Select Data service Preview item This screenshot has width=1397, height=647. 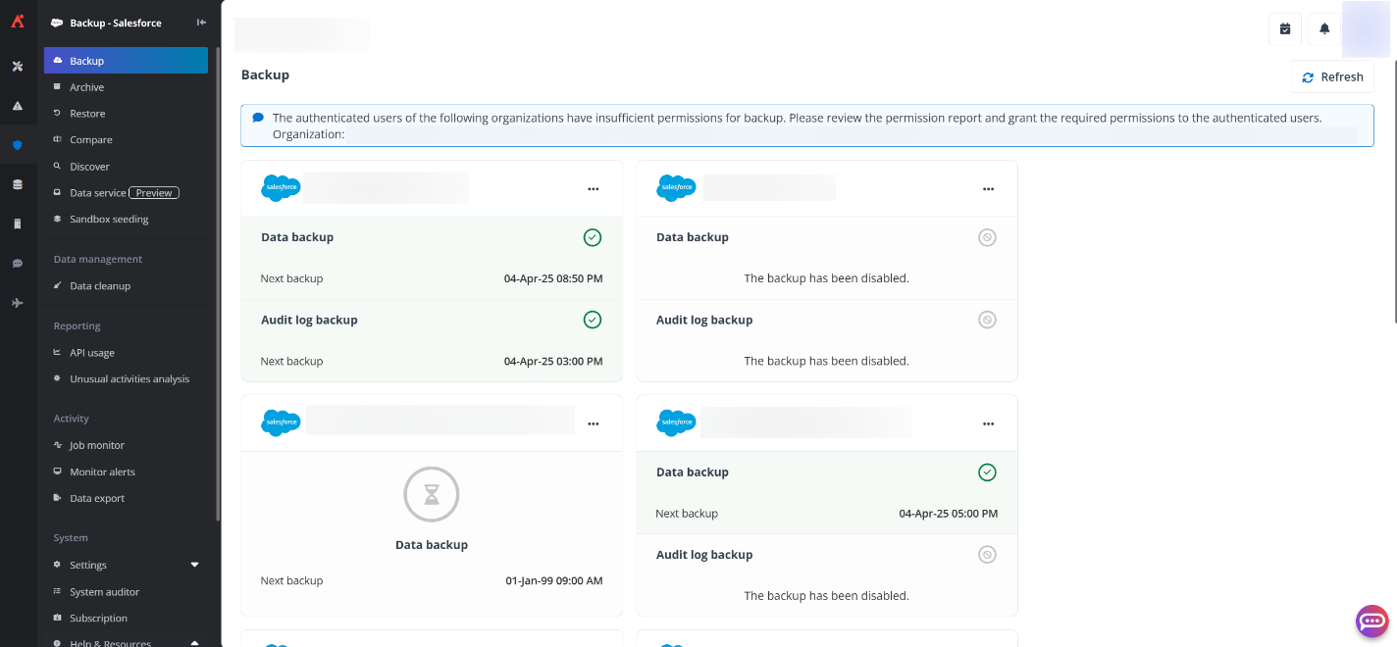coord(96,192)
